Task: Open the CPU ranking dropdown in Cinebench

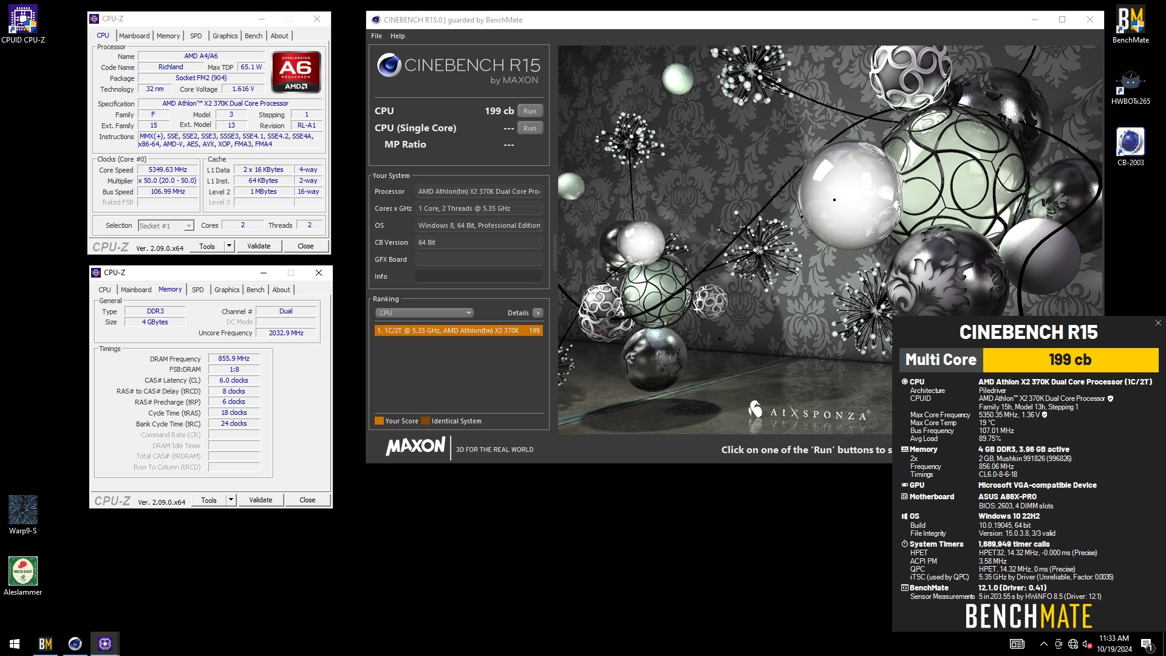Action: (x=424, y=313)
